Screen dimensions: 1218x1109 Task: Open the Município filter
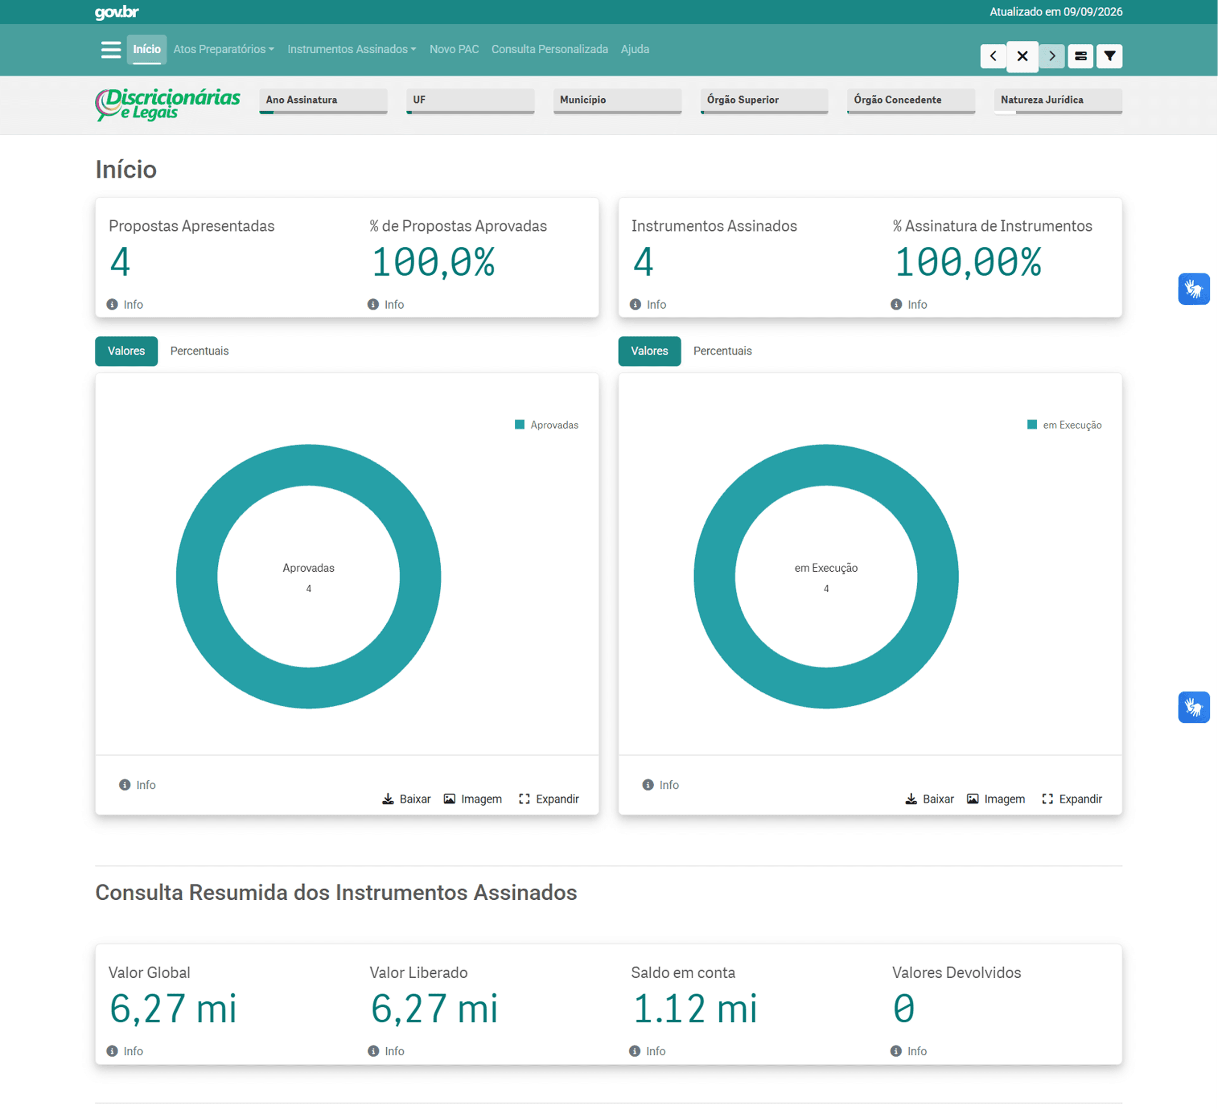pyautogui.click(x=617, y=101)
